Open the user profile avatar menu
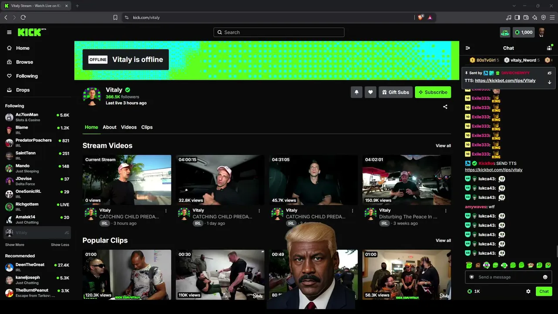 tap(542, 32)
